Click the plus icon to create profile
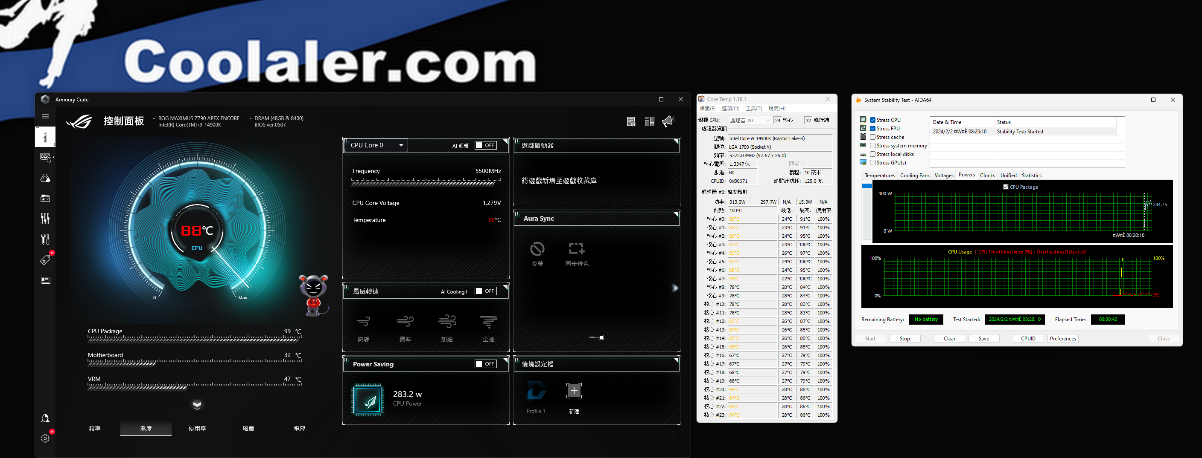Image resolution: width=1202 pixels, height=458 pixels. pos(574,391)
